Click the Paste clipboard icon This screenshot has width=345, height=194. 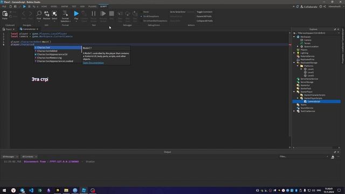pyautogui.click(x=5, y=14)
